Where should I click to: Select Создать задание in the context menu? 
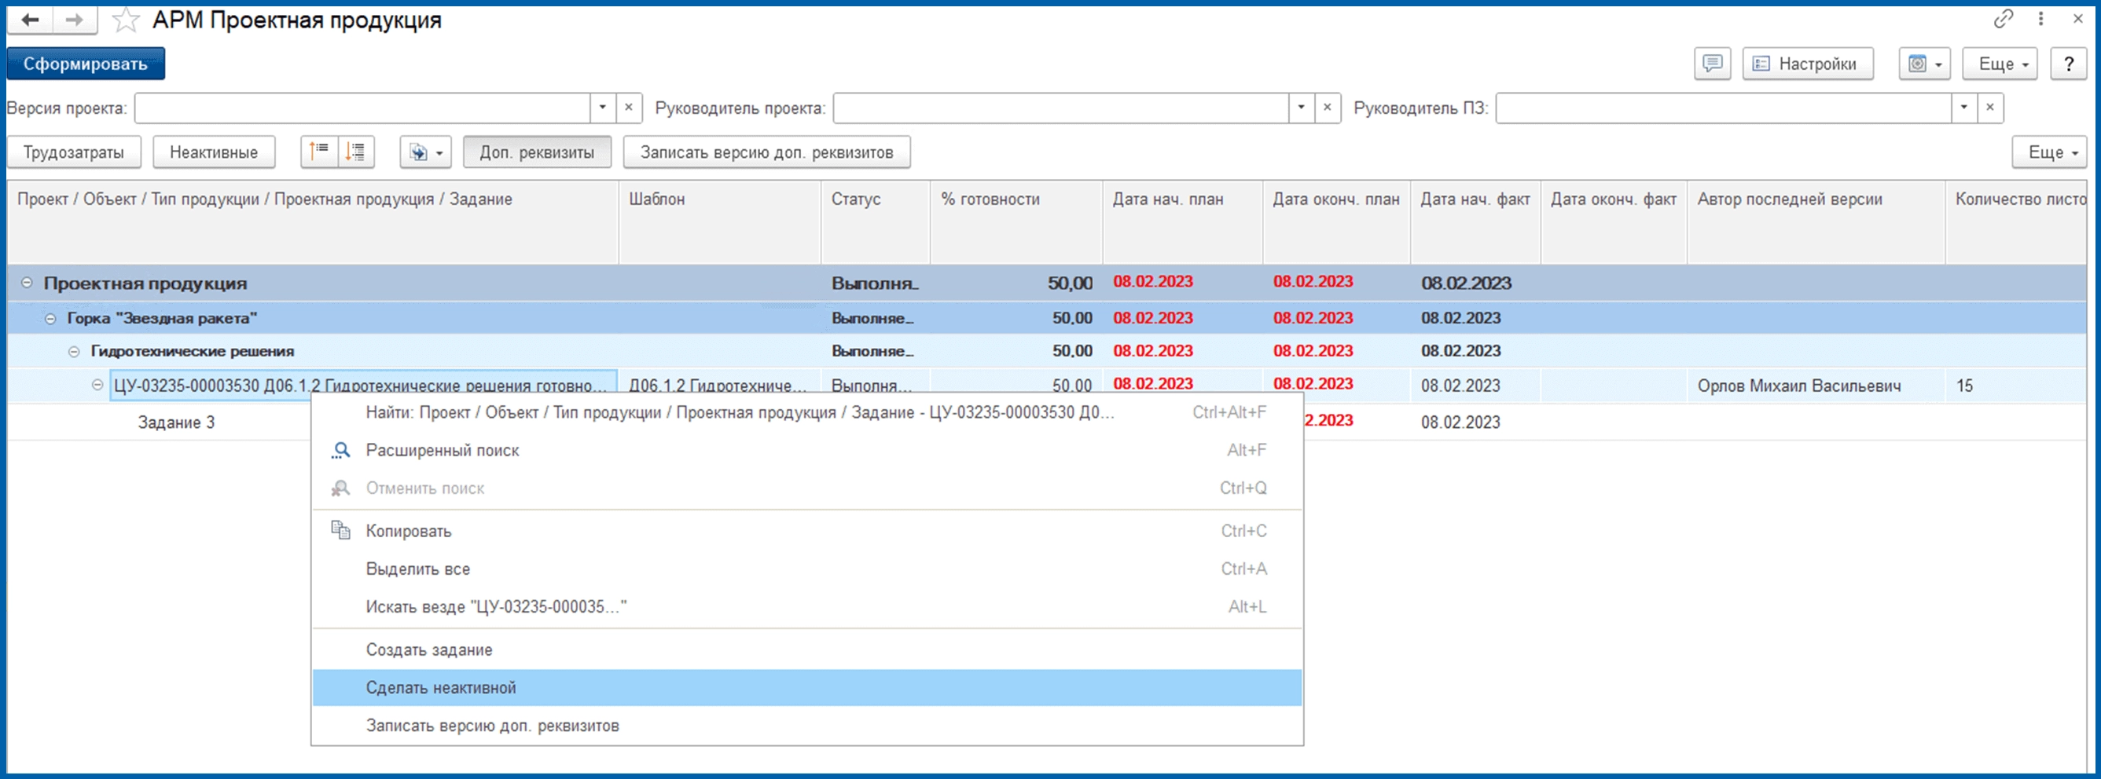(429, 649)
